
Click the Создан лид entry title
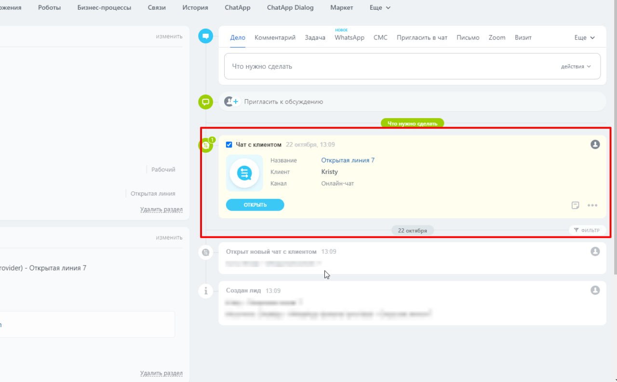click(243, 290)
